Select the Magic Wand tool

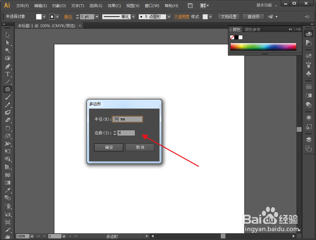click(x=8, y=50)
